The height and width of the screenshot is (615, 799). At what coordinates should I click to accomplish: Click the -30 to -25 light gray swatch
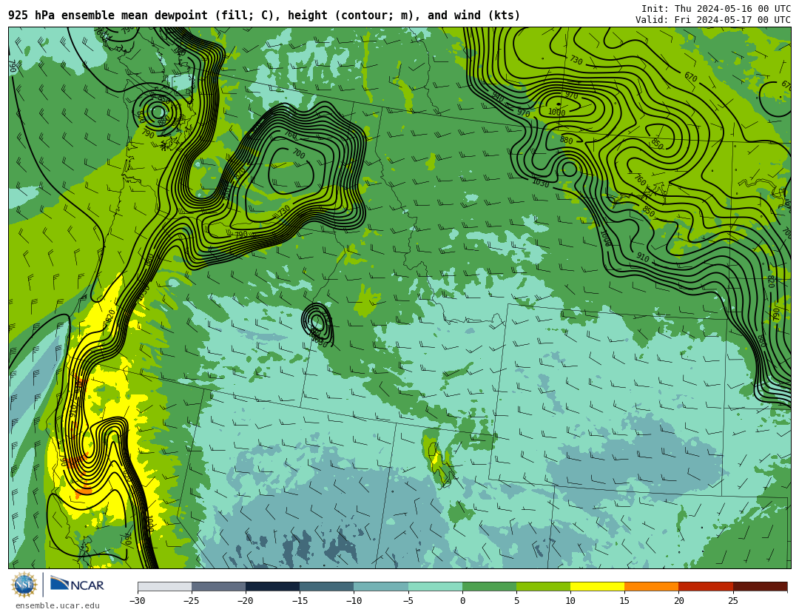[164, 586]
